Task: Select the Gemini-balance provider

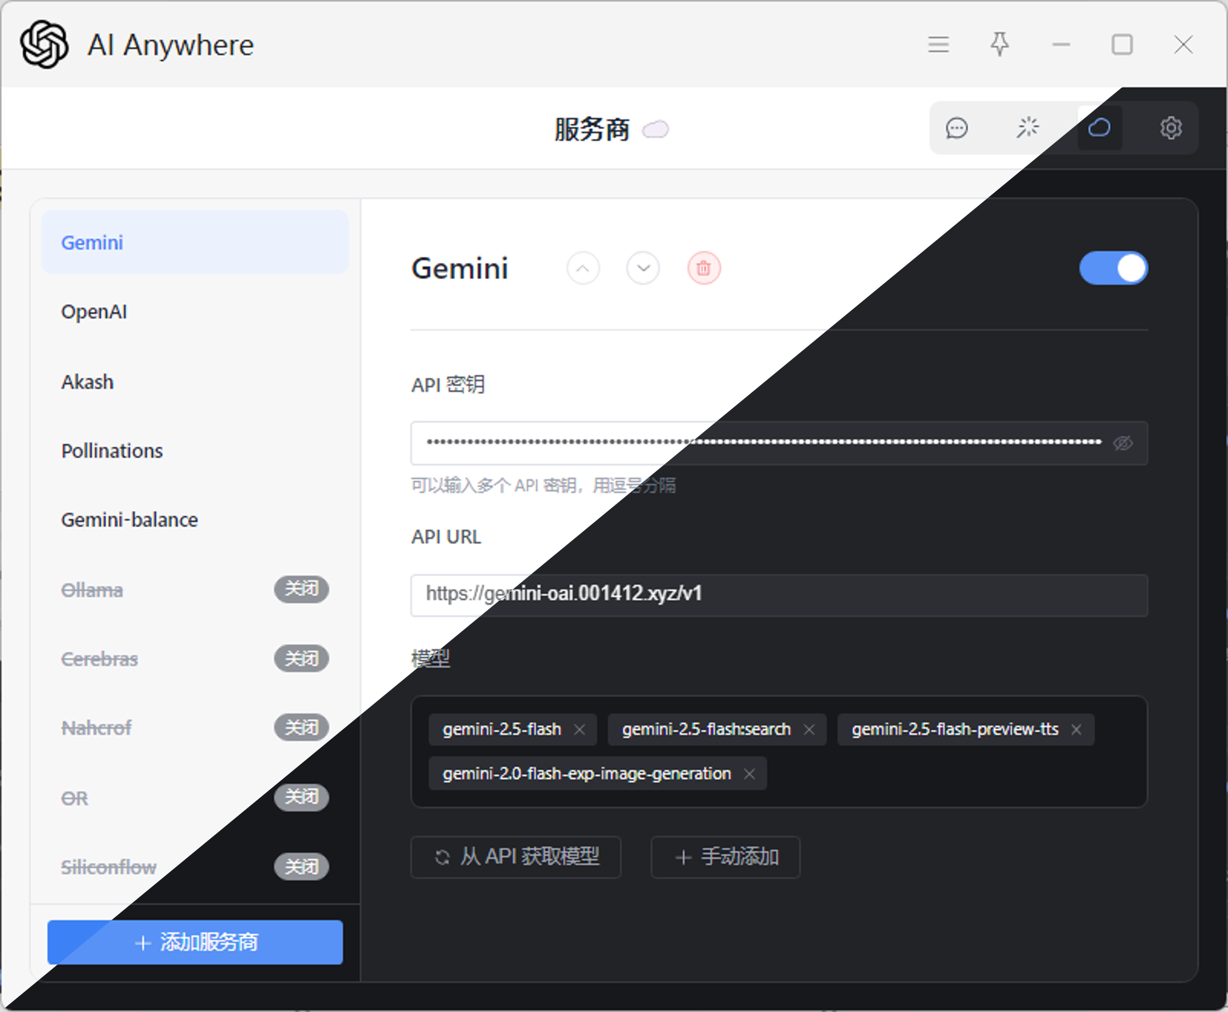Action: (x=195, y=519)
